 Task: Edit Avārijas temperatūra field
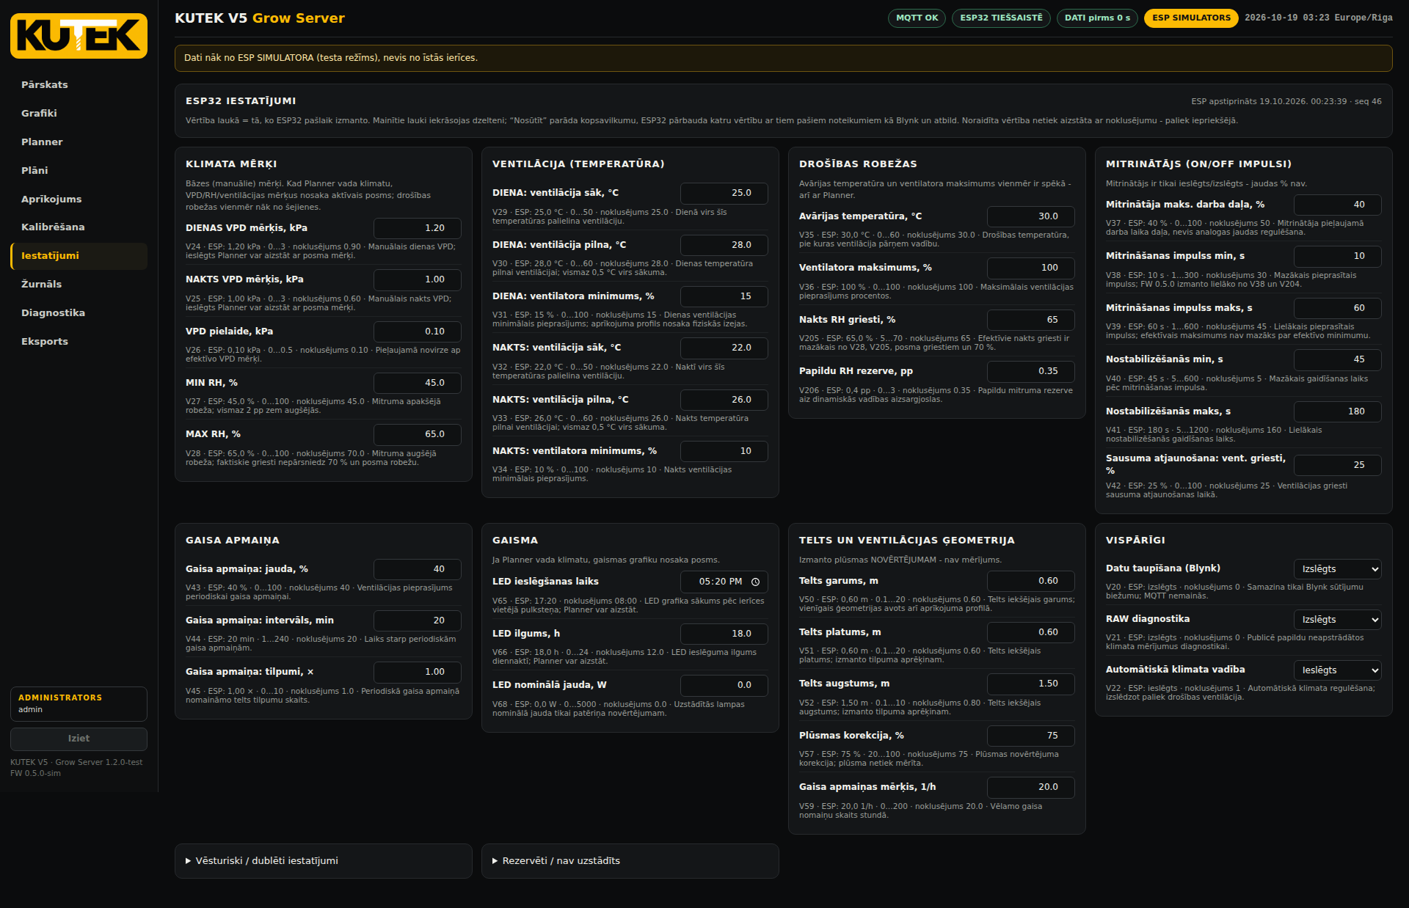(x=1031, y=216)
